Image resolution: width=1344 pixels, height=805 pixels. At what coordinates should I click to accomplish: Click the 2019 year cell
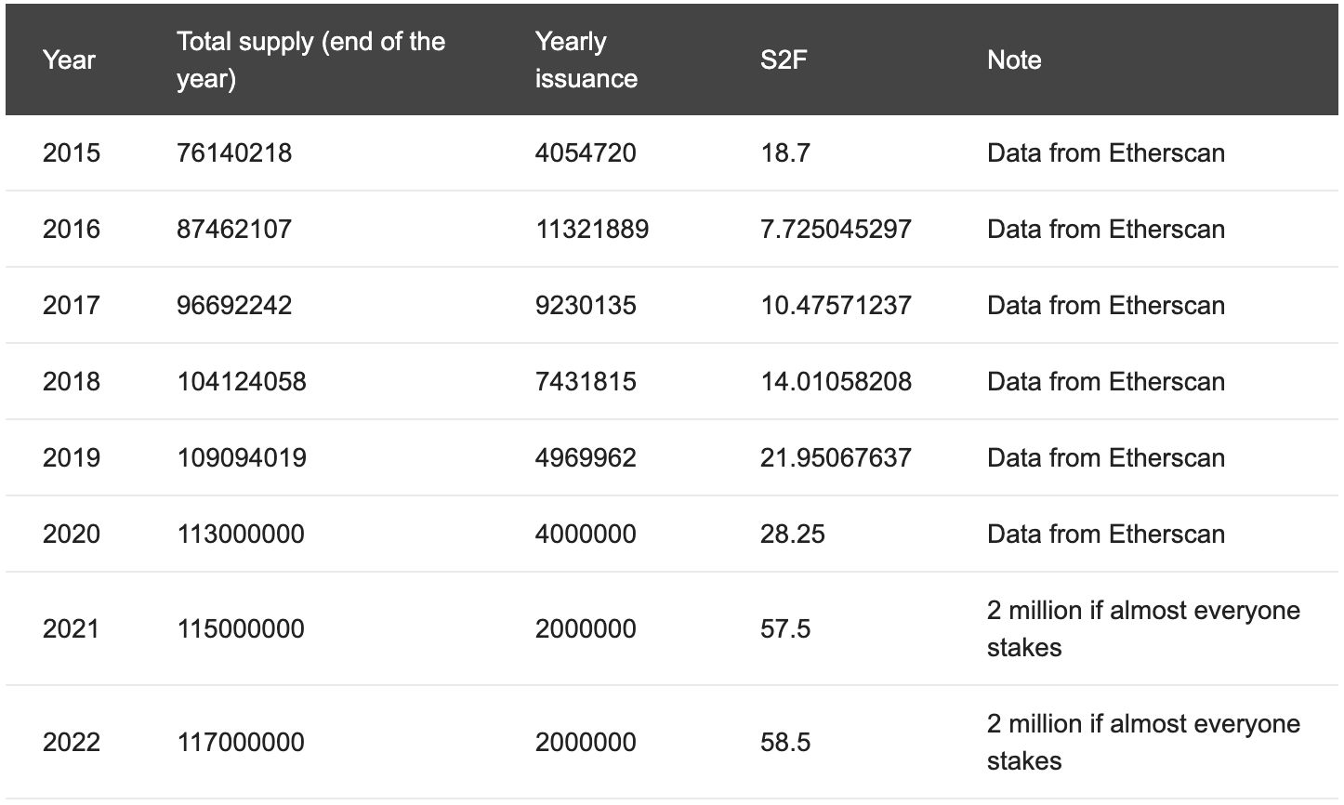[x=72, y=458]
